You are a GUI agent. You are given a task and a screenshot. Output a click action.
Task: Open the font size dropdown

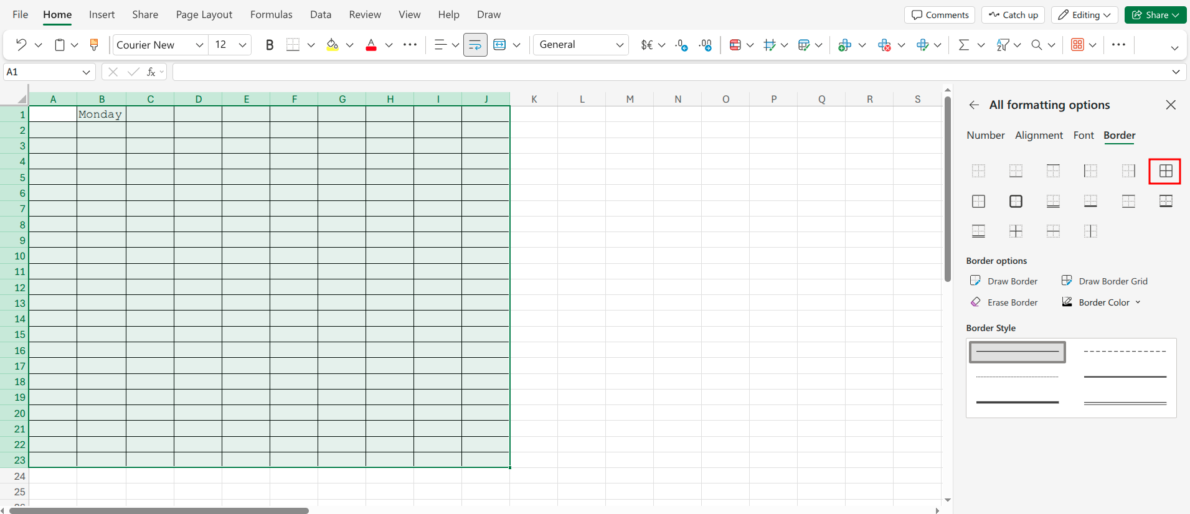point(242,45)
